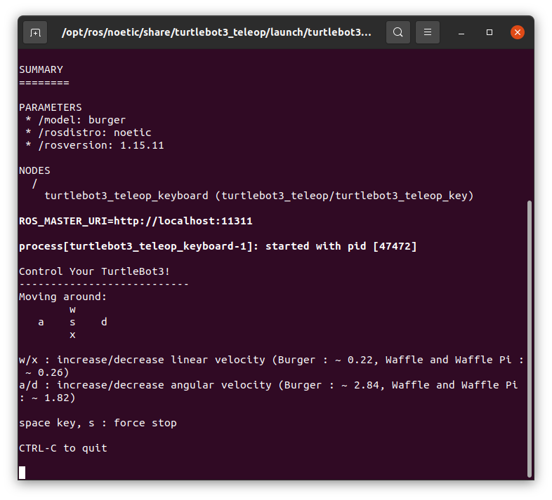Click the ': ~ 1.82)' text
This screenshot has height=500, width=552.
pos(47,398)
